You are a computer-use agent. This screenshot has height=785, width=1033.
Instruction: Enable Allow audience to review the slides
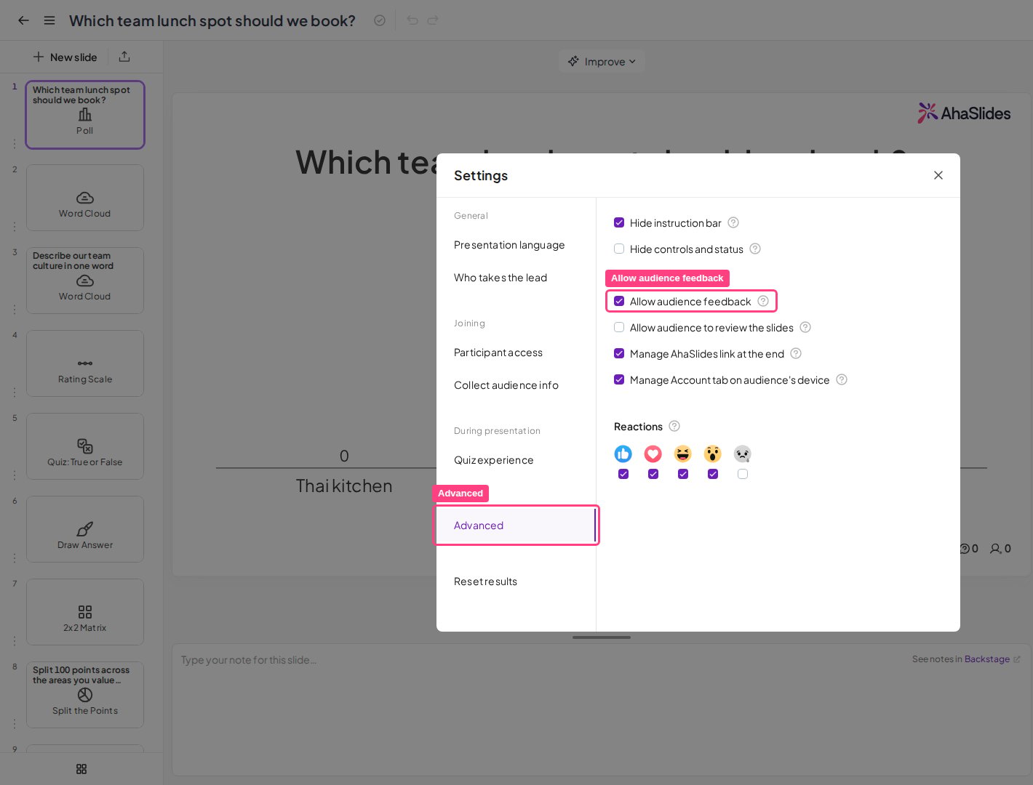coord(619,327)
